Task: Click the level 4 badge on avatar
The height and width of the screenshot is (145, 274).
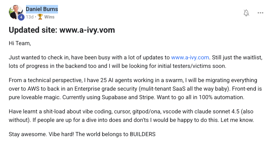Action: tap(21, 17)
